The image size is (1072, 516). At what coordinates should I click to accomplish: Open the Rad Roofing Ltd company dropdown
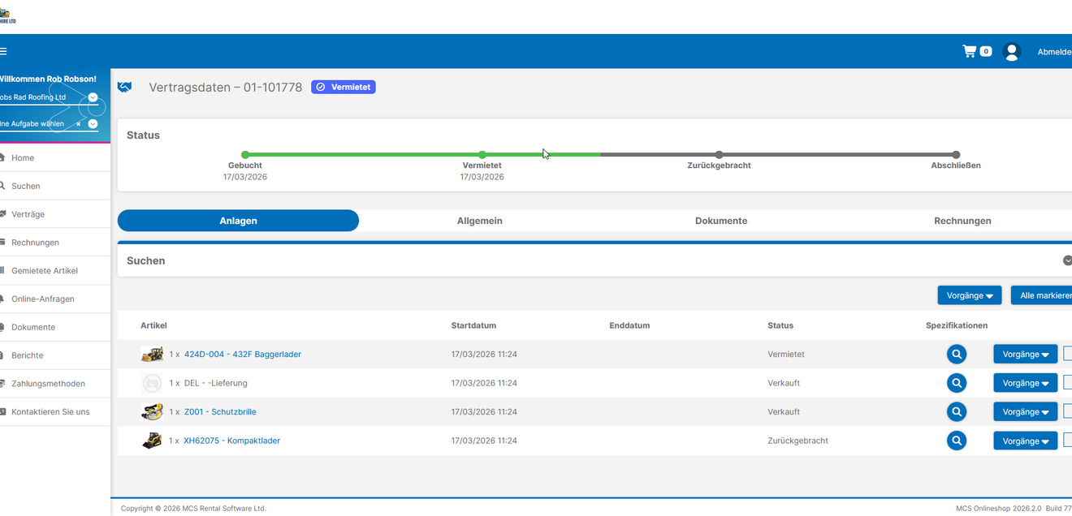[93, 97]
